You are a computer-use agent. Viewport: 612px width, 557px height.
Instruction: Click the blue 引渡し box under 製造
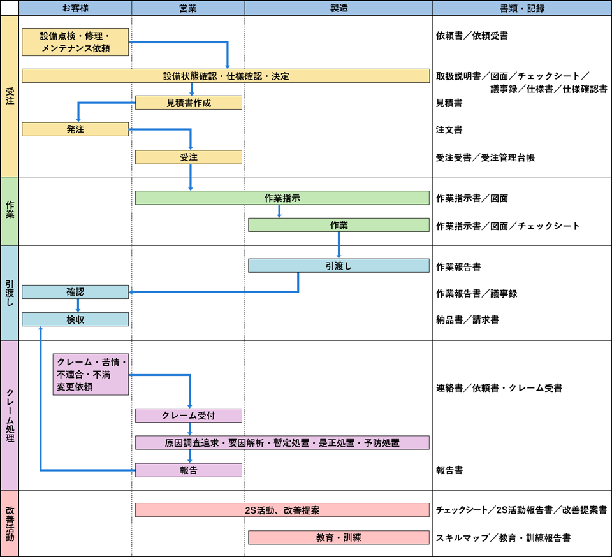click(x=339, y=266)
